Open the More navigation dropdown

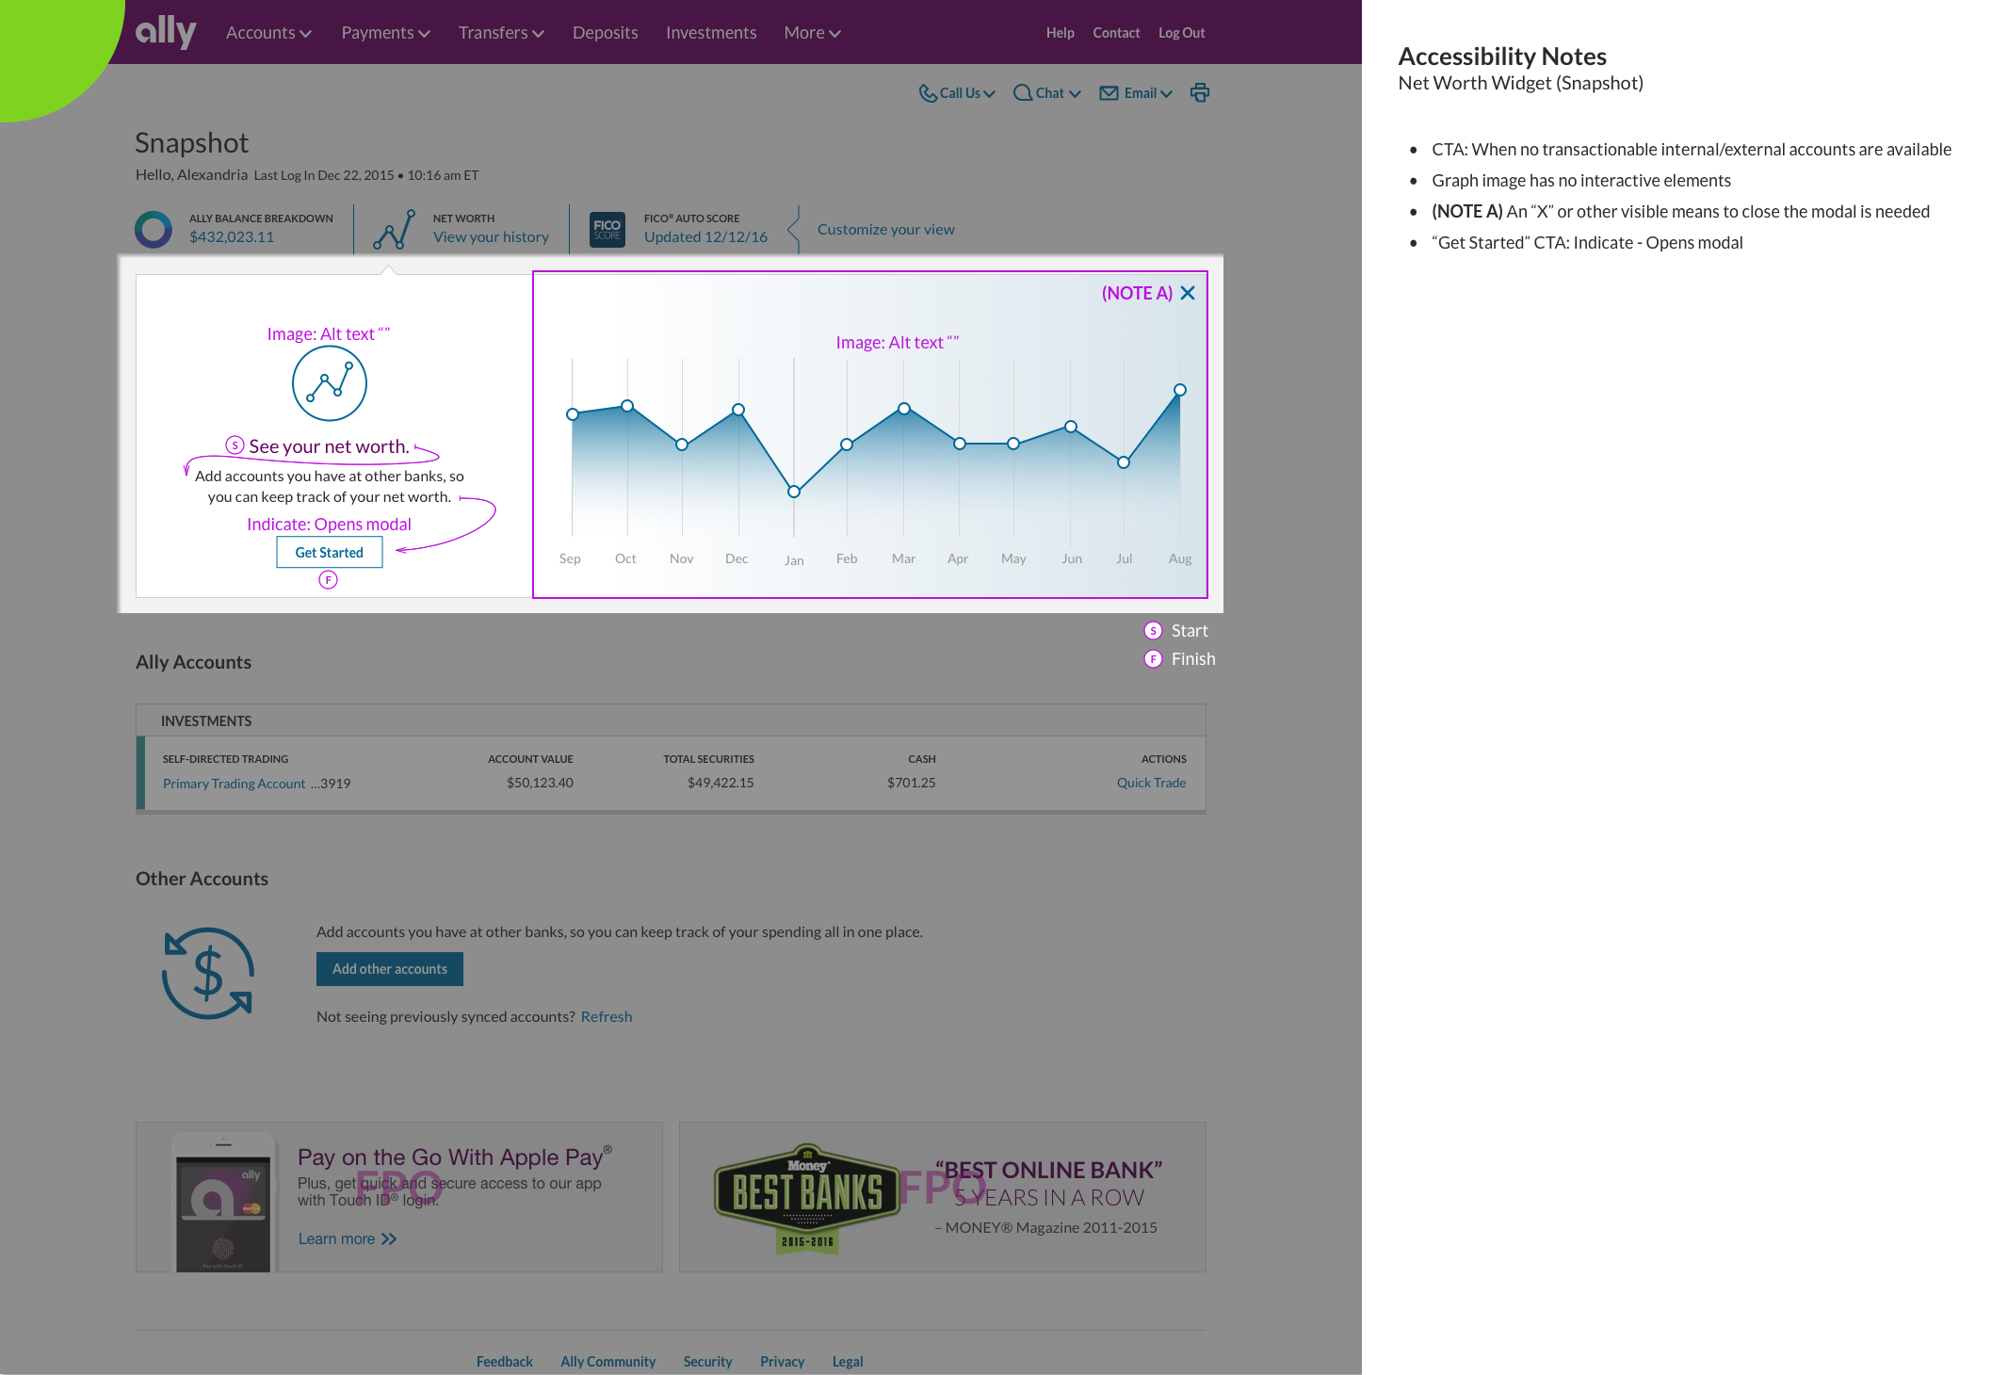(810, 31)
